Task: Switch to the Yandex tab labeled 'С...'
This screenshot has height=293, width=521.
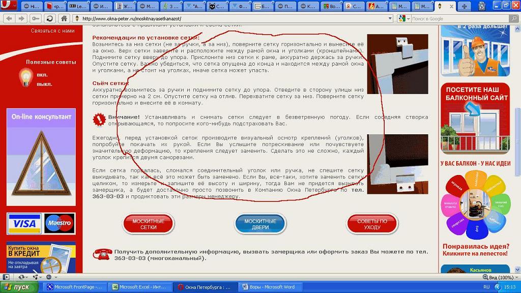Action: coord(354,6)
